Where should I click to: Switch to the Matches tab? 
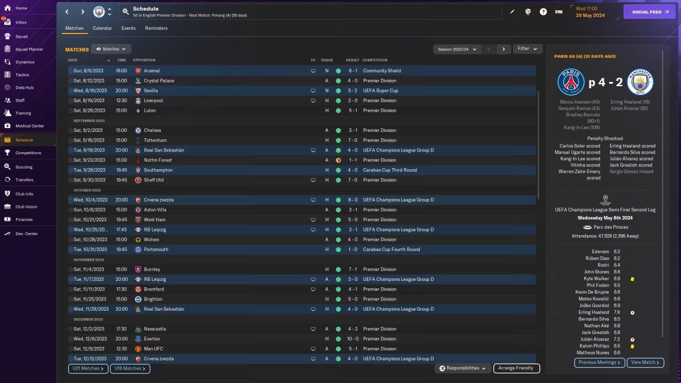pos(74,28)
